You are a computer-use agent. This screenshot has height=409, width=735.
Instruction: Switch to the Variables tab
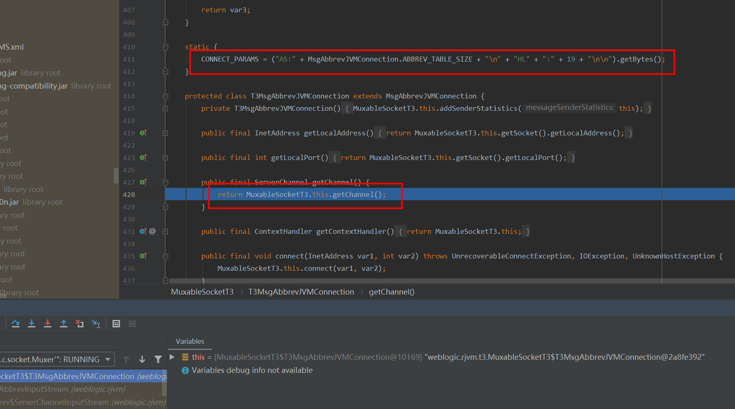pos(190,341)
